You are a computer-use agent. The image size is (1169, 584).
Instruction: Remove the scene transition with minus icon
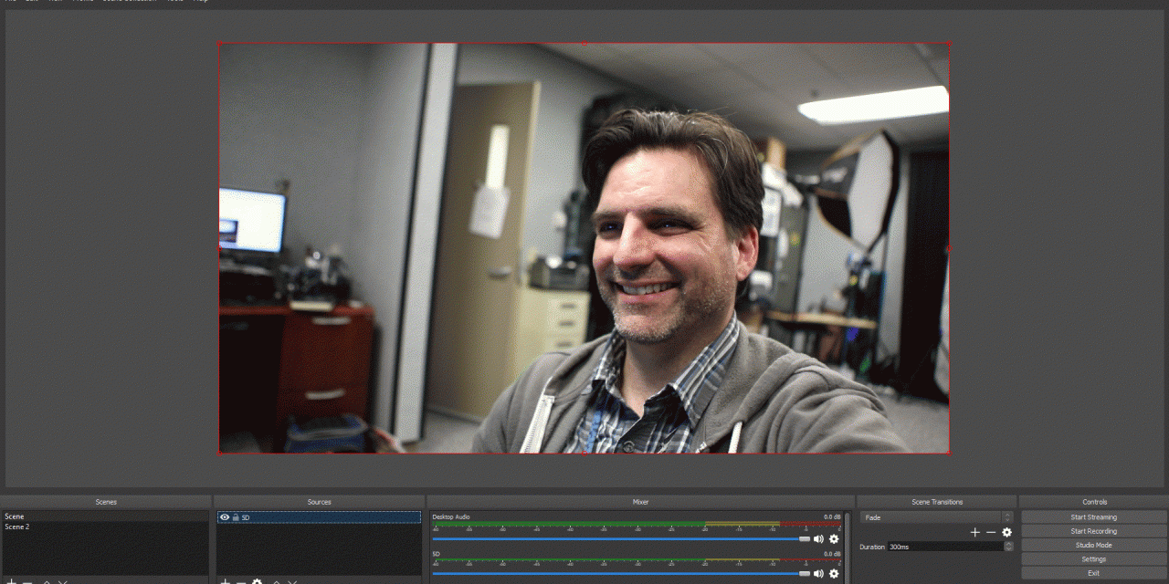pos(991,532)
